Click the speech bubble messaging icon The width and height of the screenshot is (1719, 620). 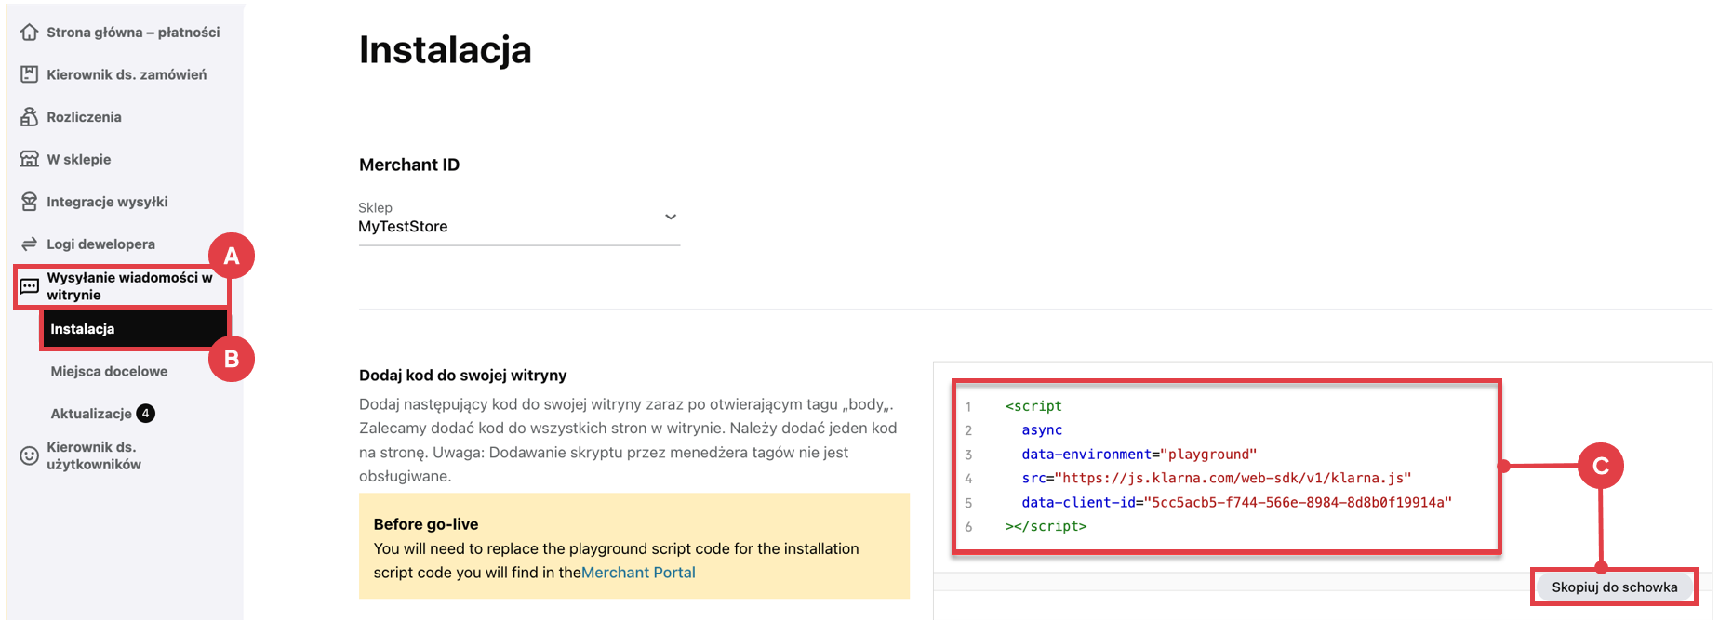pyautogui.click(x=30, y=286)
